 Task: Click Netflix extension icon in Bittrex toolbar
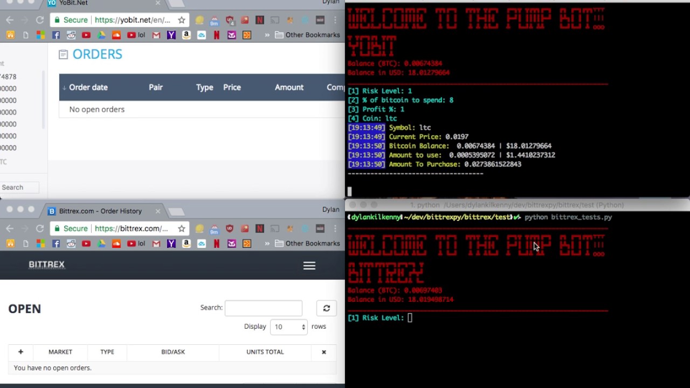point(260,228)
